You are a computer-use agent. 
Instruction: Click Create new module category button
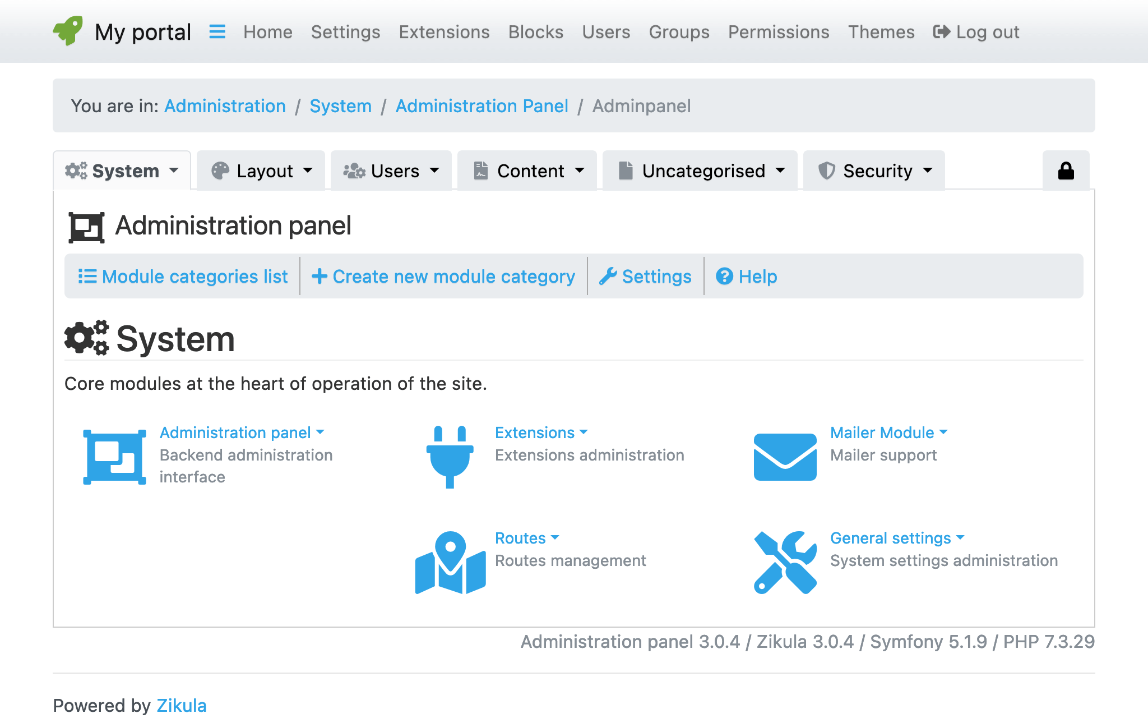444,275
